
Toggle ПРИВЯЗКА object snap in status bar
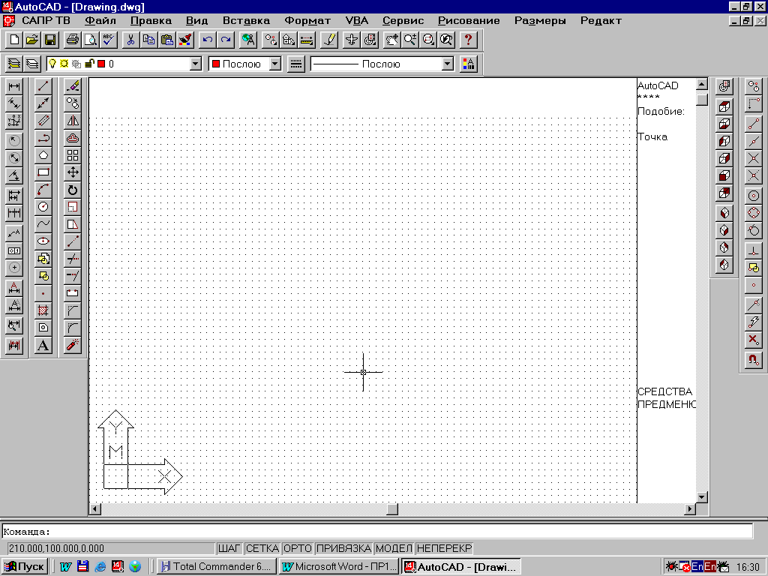(x=343, y=548)
